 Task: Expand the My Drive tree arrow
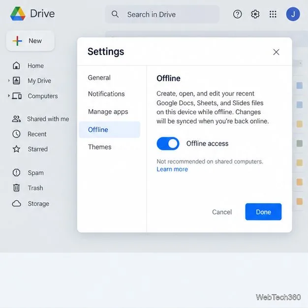pyautogui.click(x=9, y=81)
